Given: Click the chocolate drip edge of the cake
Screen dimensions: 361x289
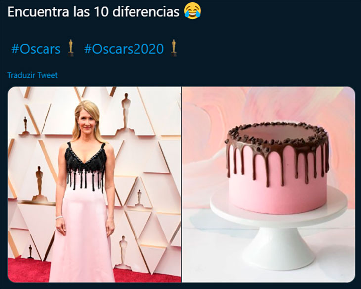Looking at the screenshot, I should [277, 159].
